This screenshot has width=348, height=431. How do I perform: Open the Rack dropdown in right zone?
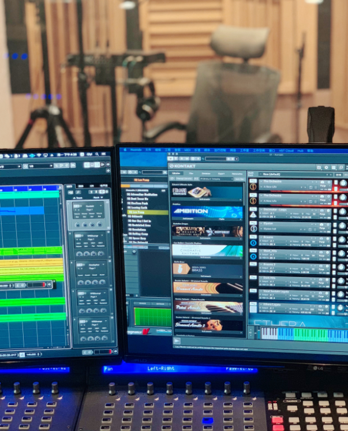point(98,197)
